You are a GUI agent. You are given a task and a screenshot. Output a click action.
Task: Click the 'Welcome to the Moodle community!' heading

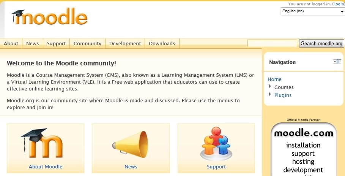pyautogui.click(x=61, y=63)
